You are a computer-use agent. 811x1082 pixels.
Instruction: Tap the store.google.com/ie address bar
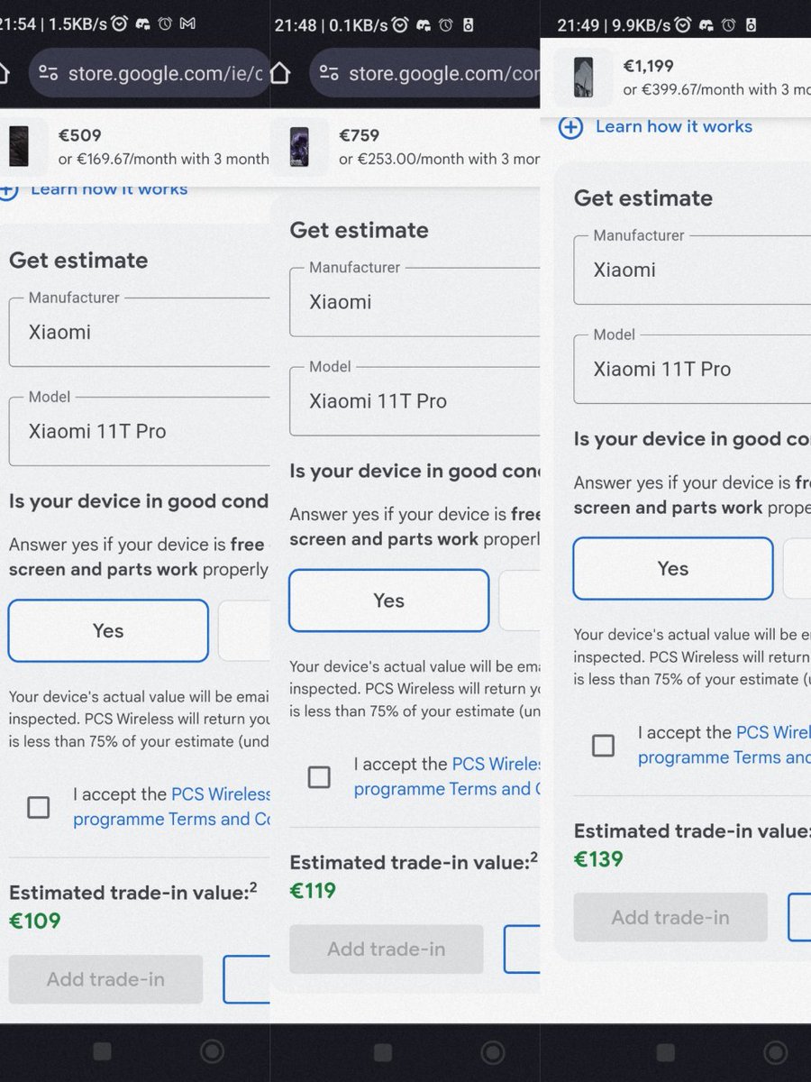[x=150, y=73]
